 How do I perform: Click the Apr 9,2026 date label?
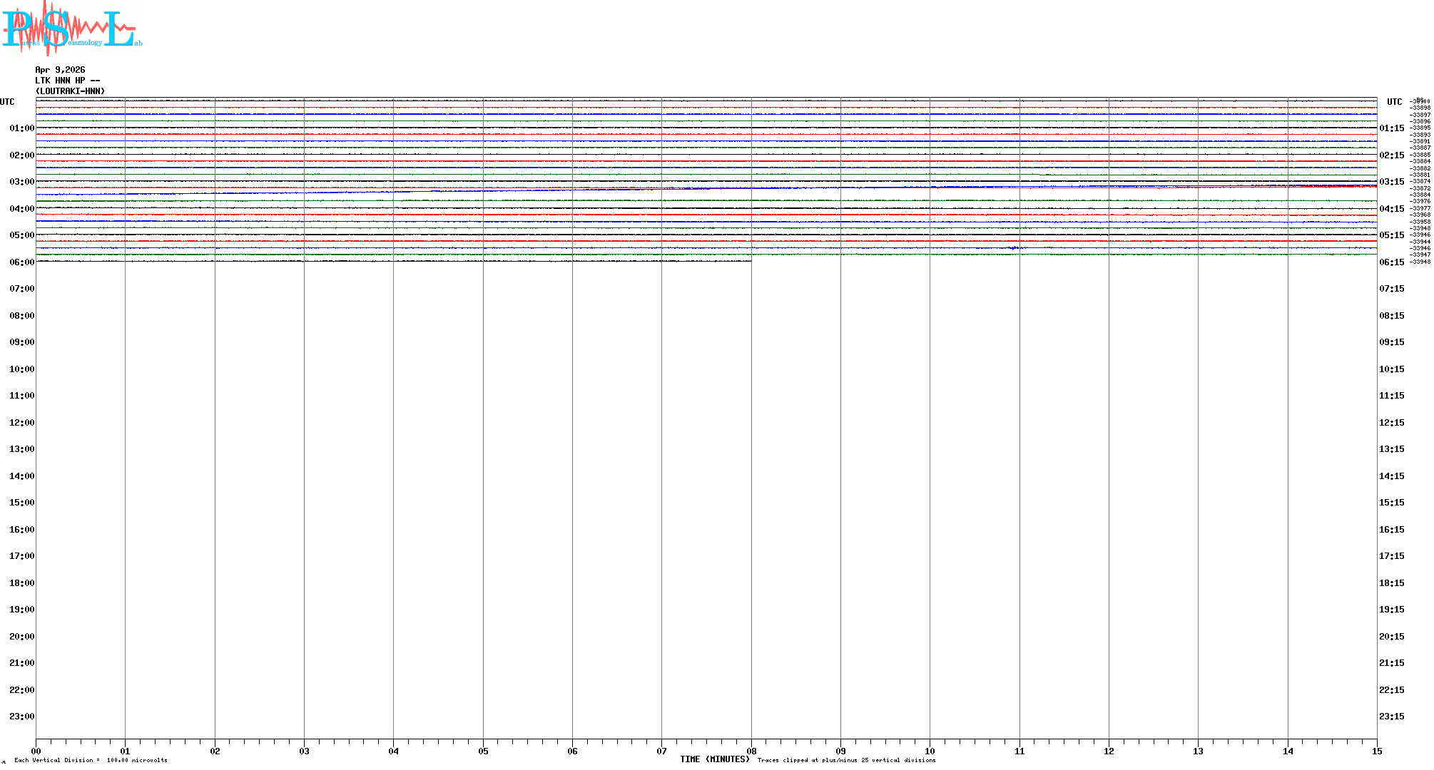[x=60, y=70]
